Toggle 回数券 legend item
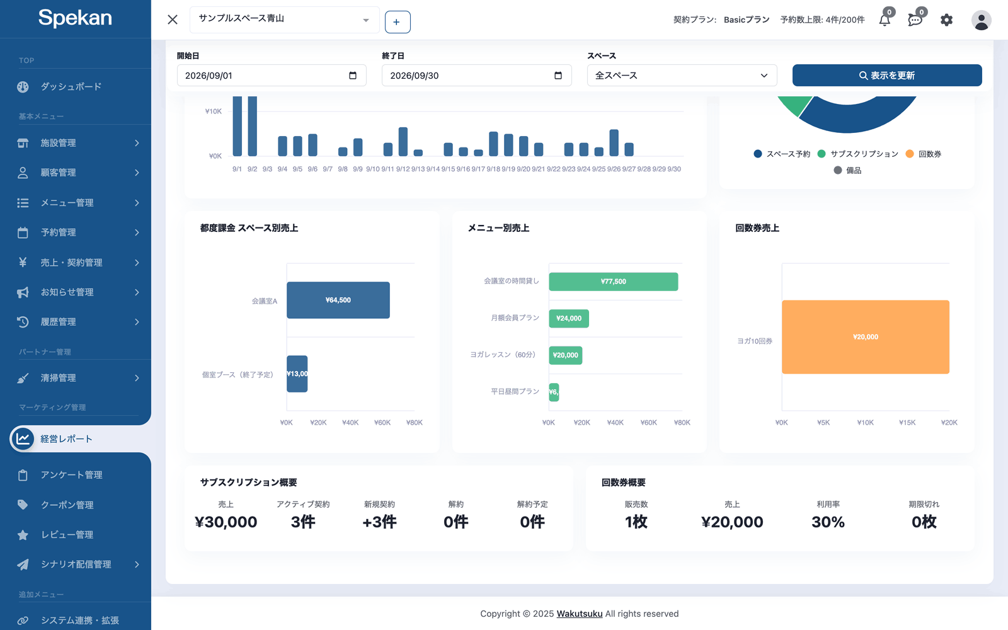This screenshot has width=1008, height=630. coord(923,154)
